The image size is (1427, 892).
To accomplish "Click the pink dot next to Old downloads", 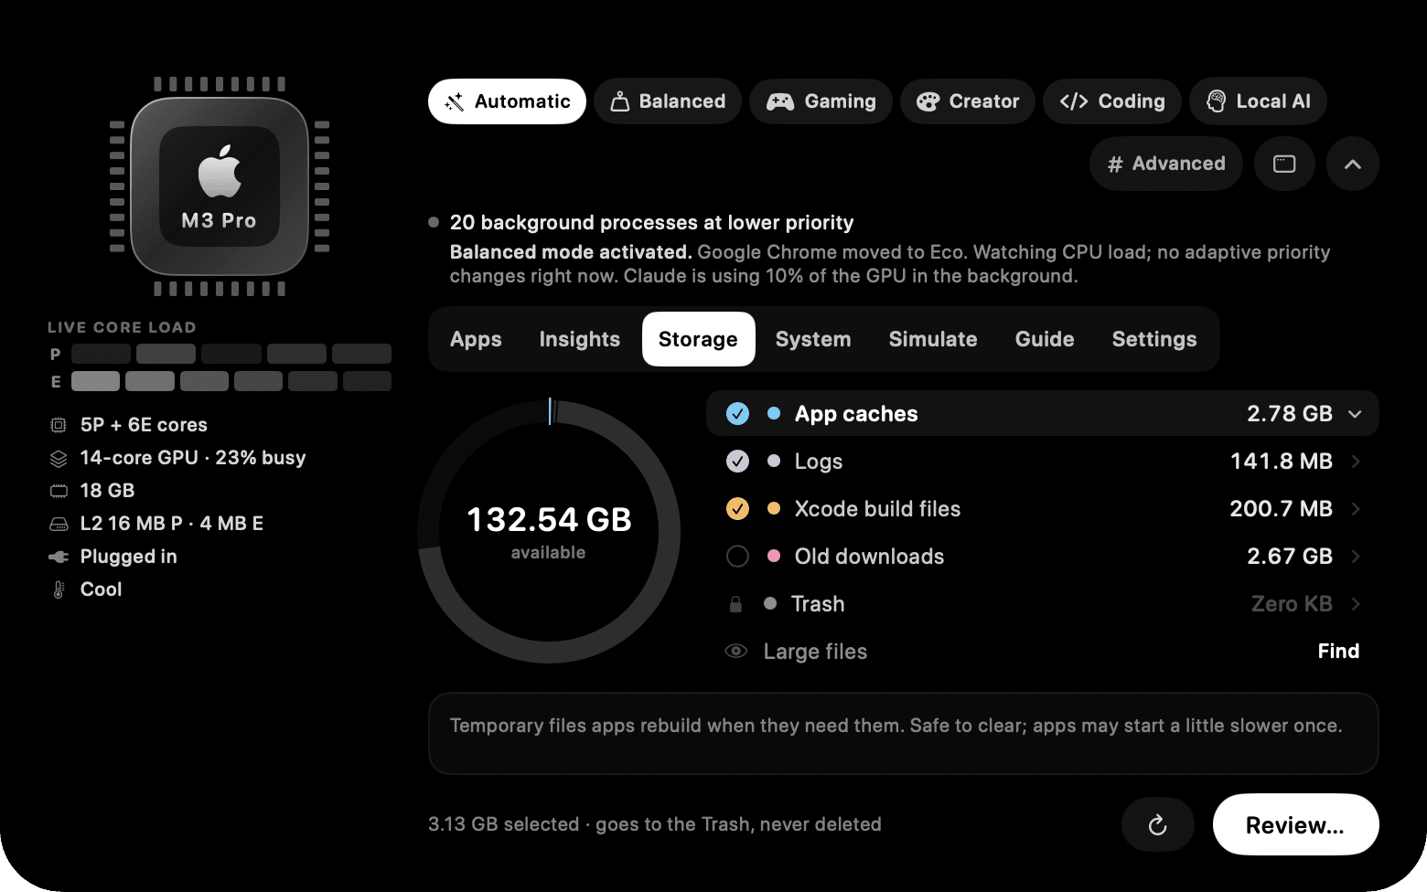I will (774, 557).
